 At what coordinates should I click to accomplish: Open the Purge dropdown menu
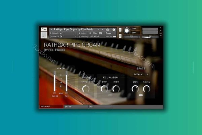click(110, 33)
